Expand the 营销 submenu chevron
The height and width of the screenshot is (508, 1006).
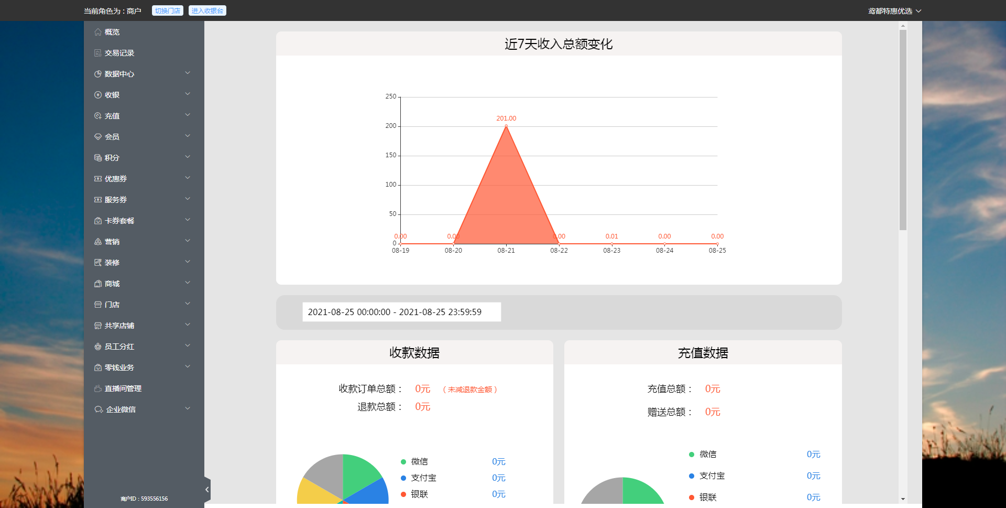188,241
